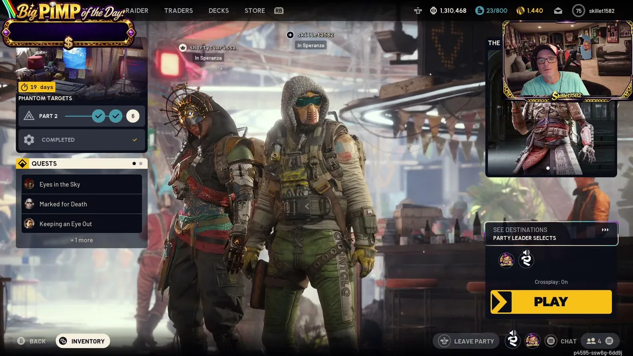The width and height of the screenshot is (633, 356).
Task: Go to the STORE tab
Action: click(x=255, y=10)
